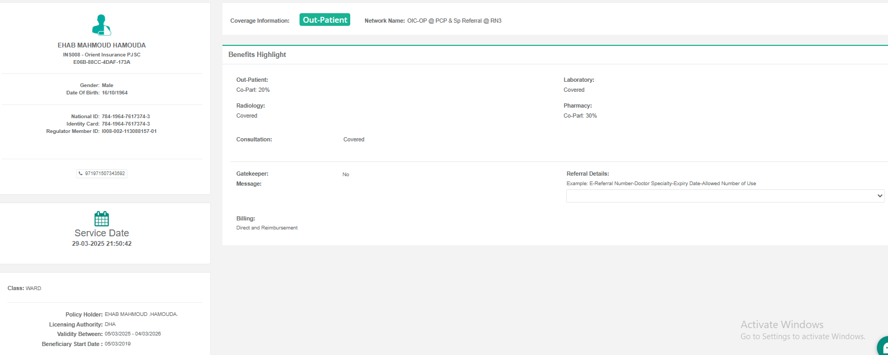Click the Activate Windows settings watermark
The image size is (888, 355).
(802, 331)
